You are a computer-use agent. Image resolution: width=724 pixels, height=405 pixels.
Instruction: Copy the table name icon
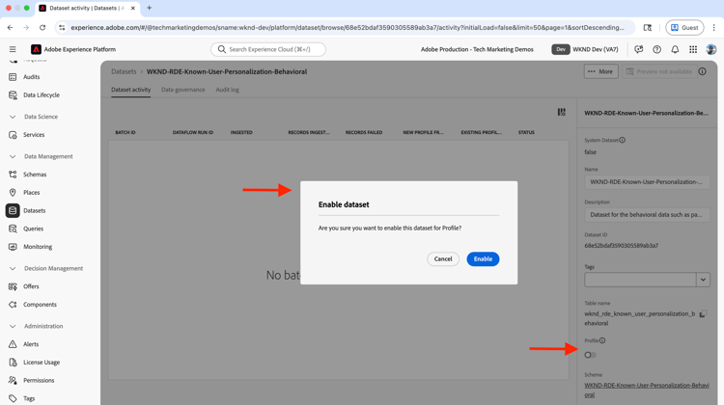[703, 314]
